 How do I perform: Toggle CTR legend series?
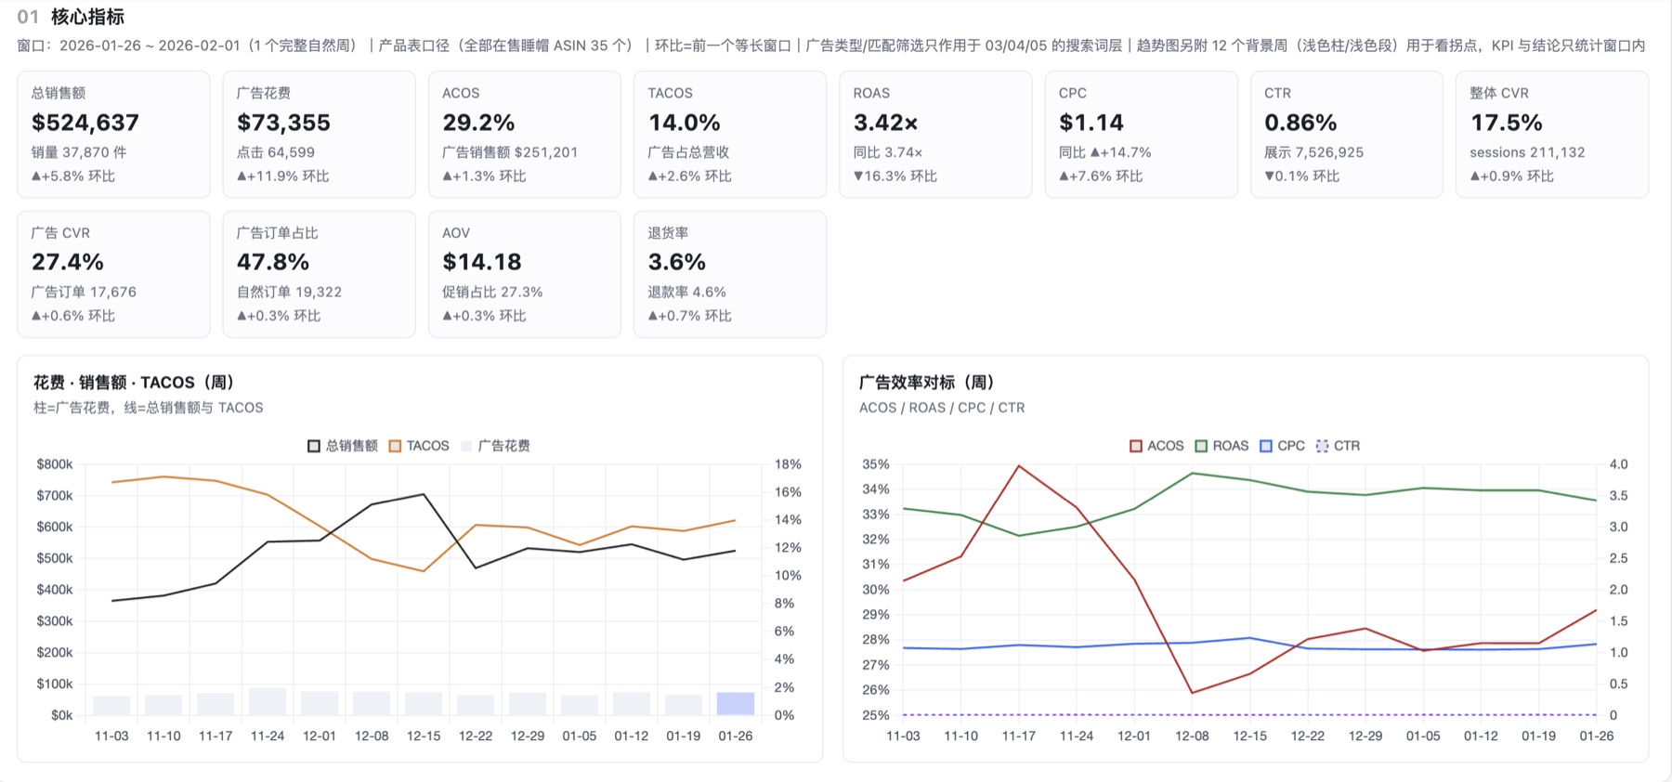click(x=1338, y=446)
